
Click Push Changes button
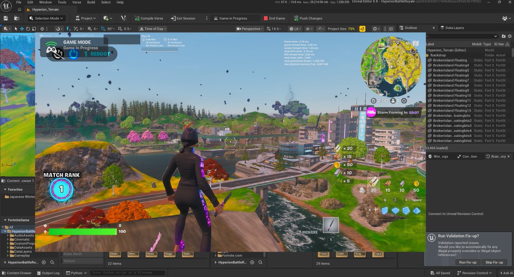tap(308, 18)
